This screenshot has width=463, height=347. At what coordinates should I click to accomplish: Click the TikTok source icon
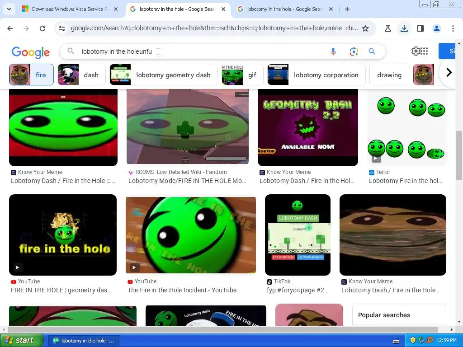click(x=269, y=282)
